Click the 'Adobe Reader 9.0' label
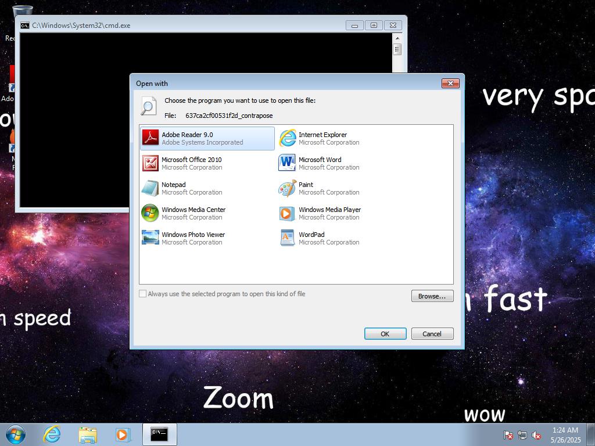The image size is (595, 446). point(188,135)
